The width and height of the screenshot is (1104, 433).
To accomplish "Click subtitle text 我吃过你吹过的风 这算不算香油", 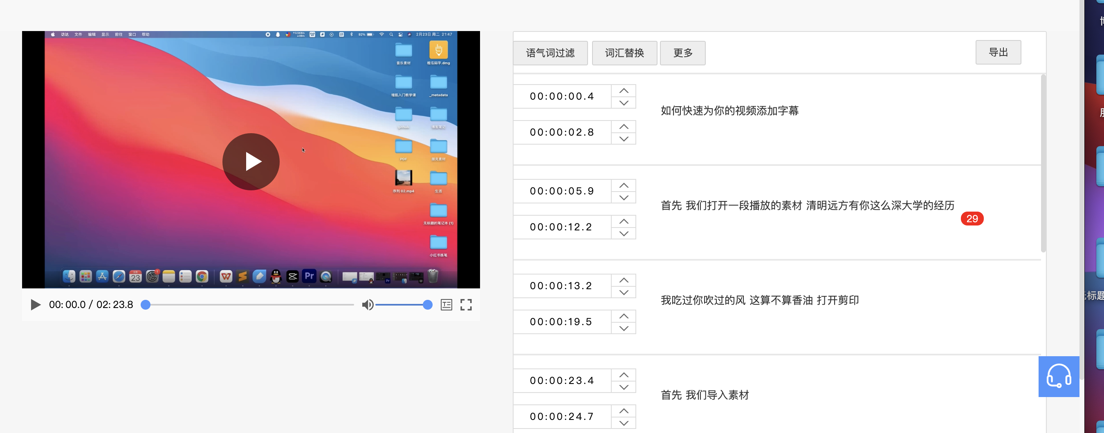I will point(736,300).
